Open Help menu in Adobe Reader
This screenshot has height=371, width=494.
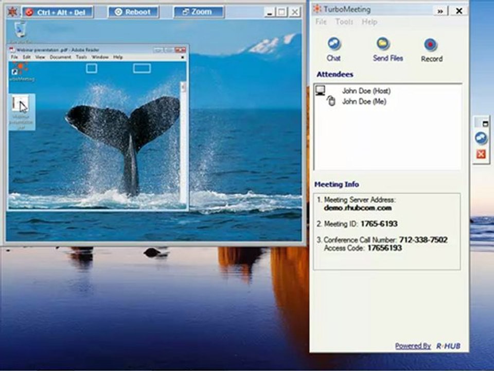[x=117, y=57]
